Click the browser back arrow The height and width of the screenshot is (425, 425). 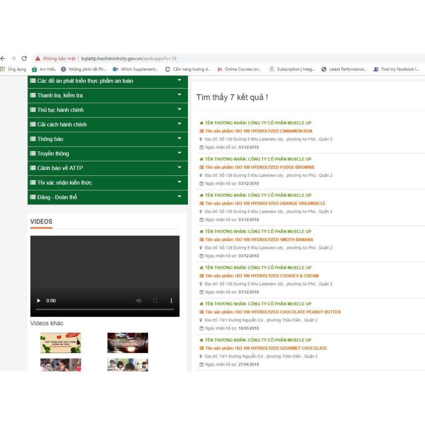pos(3,59)
